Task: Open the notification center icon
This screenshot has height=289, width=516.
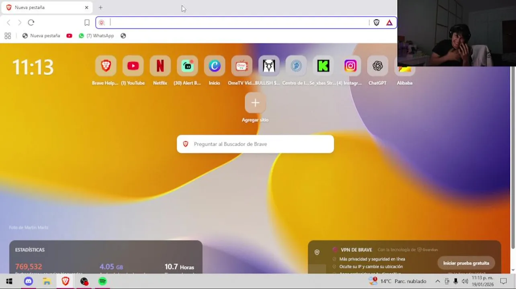Action: (504, 281)
